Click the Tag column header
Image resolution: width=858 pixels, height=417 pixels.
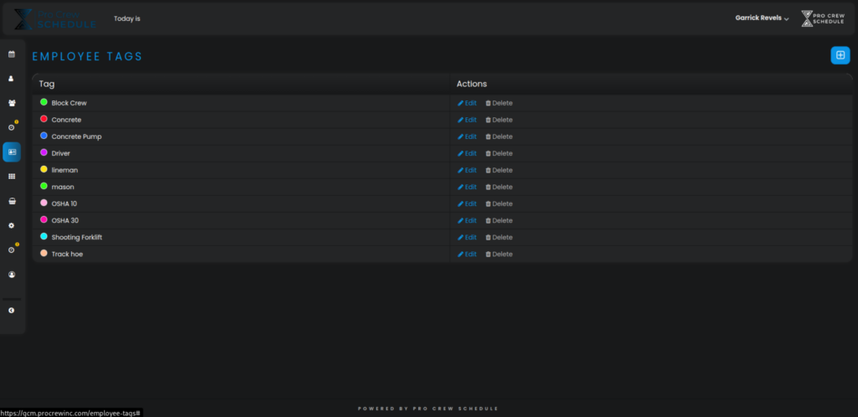[x=47, y=85]
